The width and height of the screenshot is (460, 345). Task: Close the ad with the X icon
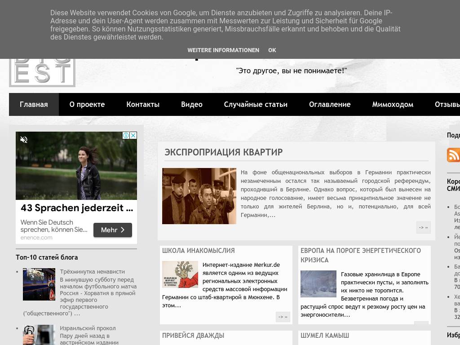point(133,136)
